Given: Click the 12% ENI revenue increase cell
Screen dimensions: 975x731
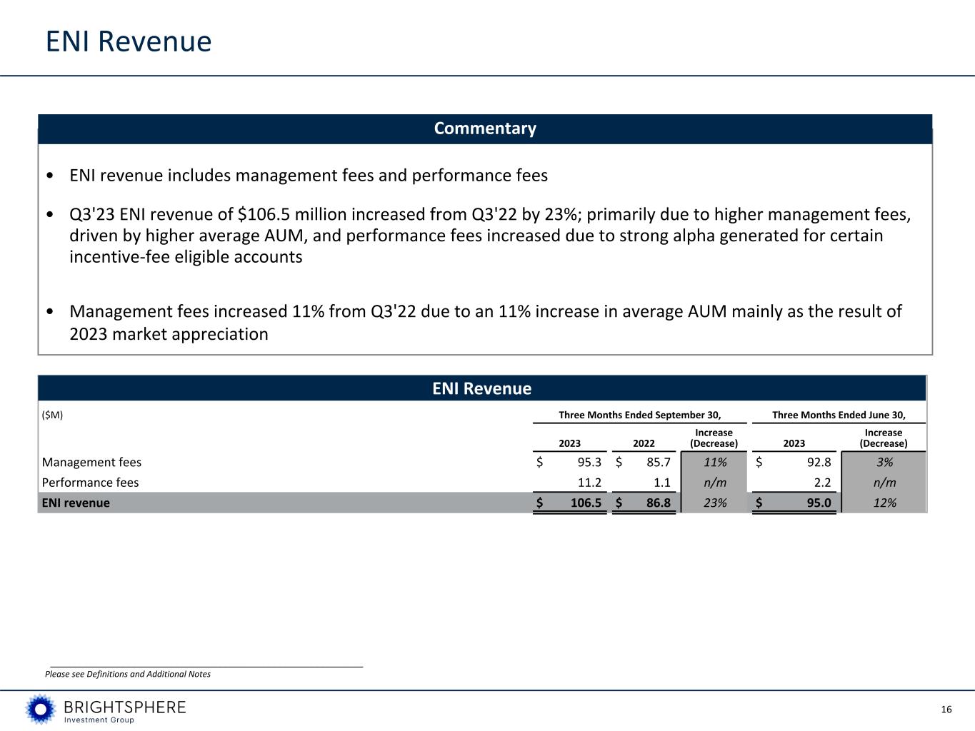Looking at the screenshot, I should 884,503.
